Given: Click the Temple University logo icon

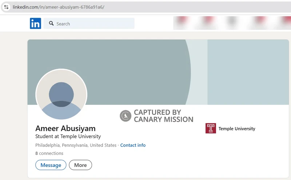Looking at the screenshot, I should click(211, 128).
